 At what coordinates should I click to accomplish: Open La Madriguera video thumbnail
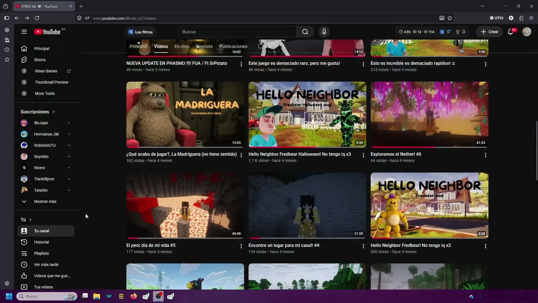click(x=185, y=114)
